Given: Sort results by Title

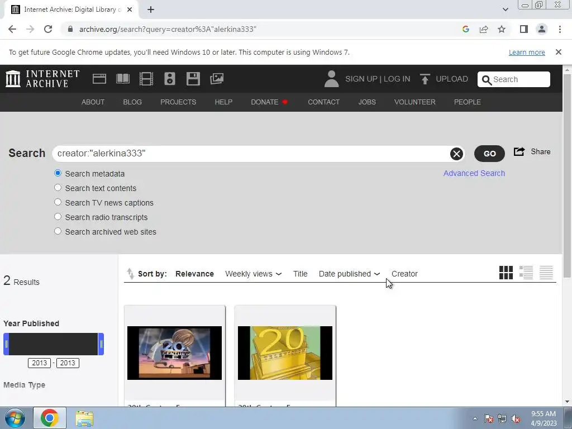Looking at the screenshot, I should [300, 274].
